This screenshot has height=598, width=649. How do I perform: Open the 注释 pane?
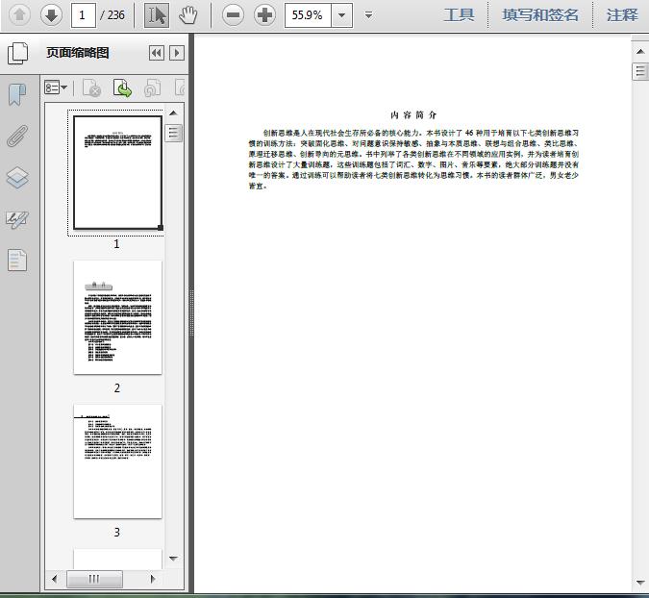(x=622, y=14)
